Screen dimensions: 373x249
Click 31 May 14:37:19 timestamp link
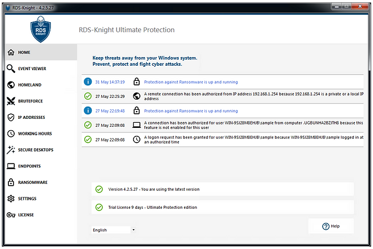(x=110, y=82)
